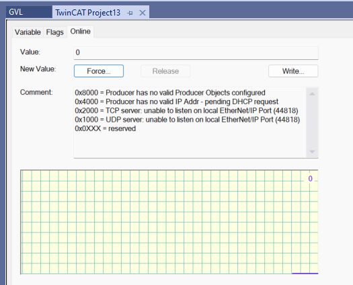Click the 0x8000 Producer Objects comment line
This screenshot has width=353, height=285.
[170, 93]
